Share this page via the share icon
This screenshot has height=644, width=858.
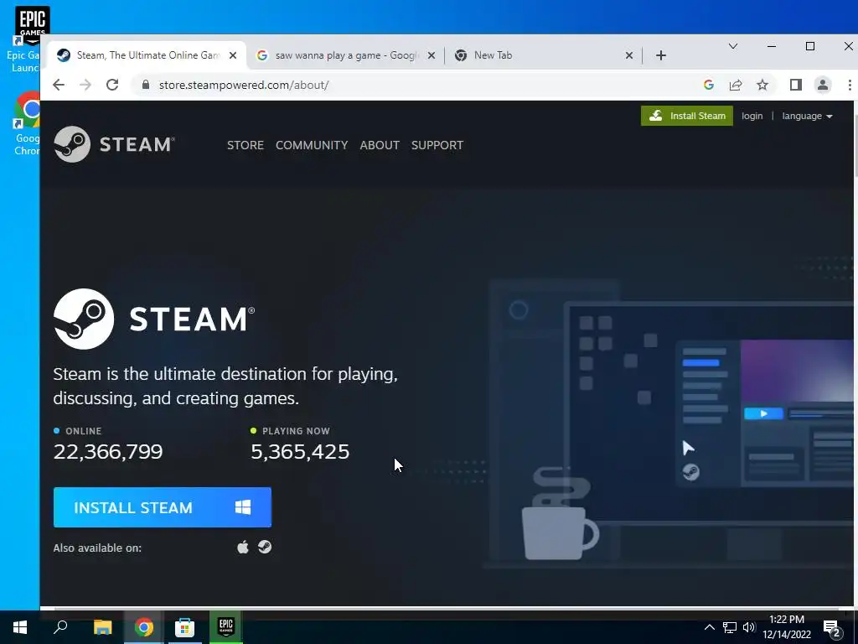click(736, 85)
